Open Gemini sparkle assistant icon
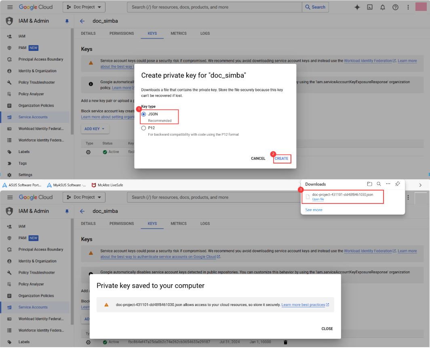This screenshot has height=348, width=430. [357, 7]
